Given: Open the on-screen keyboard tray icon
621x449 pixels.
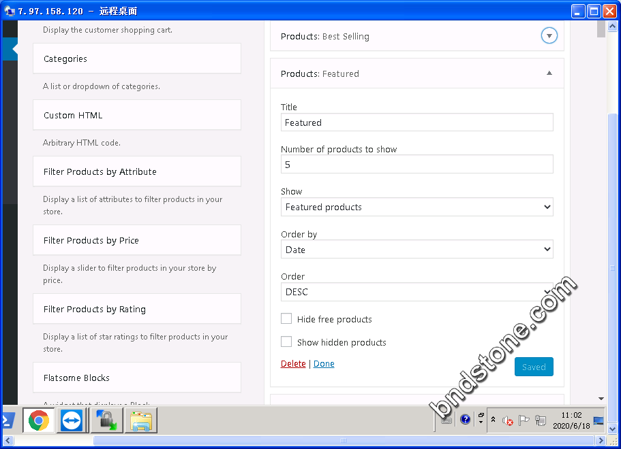Looking at the screenshot, I should (446, 420).
